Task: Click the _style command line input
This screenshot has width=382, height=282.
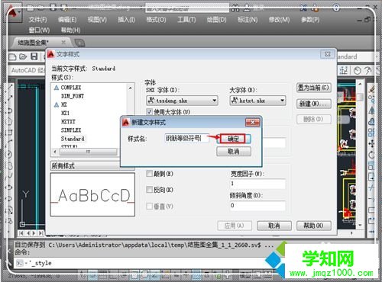Action: (x=151, y=263)
